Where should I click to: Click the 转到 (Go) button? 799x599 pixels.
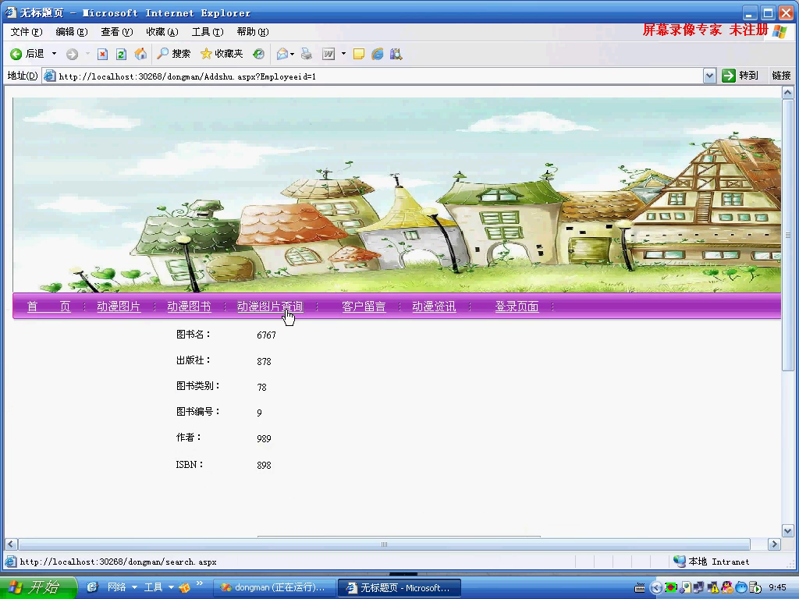tap(740, 76)
